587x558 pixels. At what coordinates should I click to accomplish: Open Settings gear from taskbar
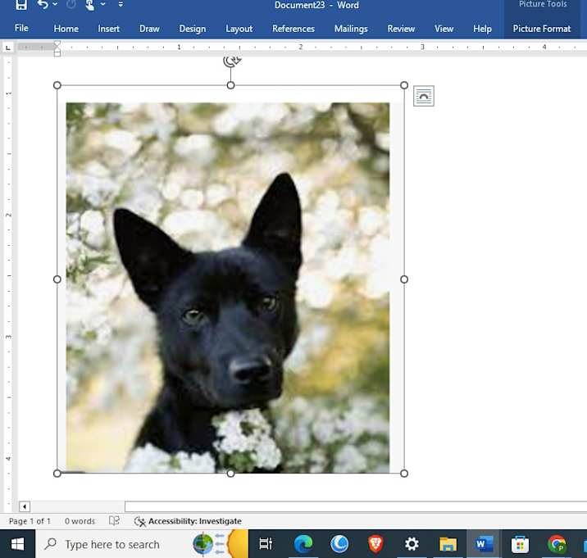[412, 544]
